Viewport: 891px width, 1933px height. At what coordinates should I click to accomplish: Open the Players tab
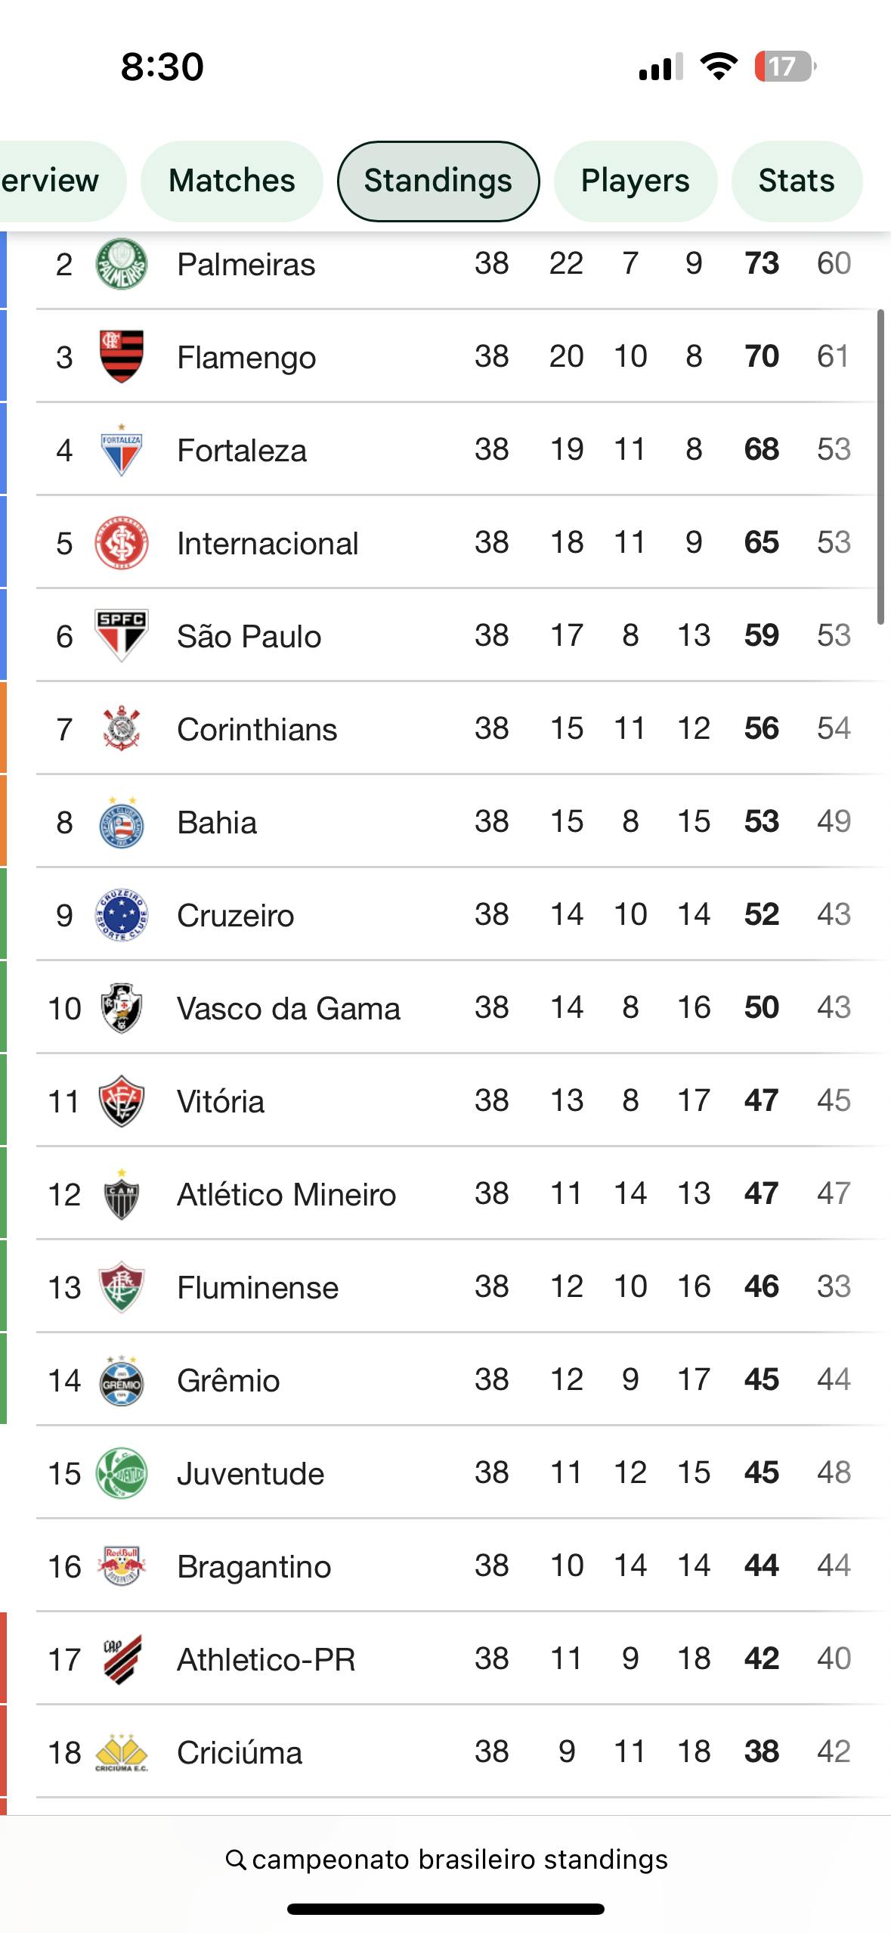635,181
